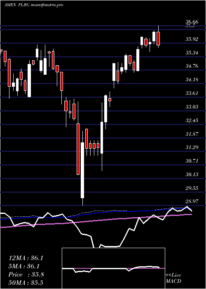Select the 35.92 price axis label
This screenshot has height=289, width=206.
coord(192,39)
